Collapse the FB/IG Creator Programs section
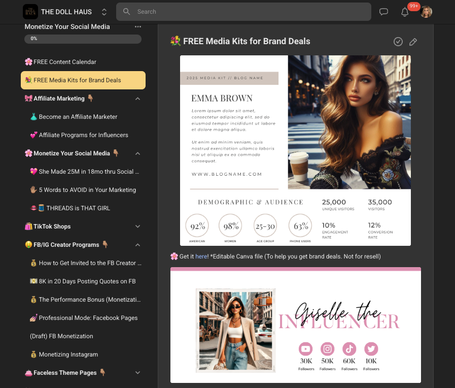The image size is (455, 388). tap(137, 245)
